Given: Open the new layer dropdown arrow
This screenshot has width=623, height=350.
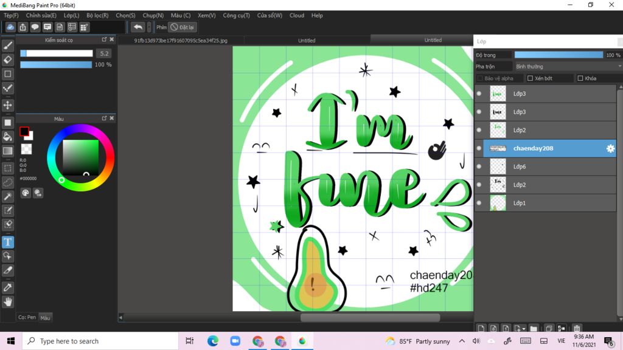Looking at the screenshot, I should pyautogui.click(x=524, y=329).
